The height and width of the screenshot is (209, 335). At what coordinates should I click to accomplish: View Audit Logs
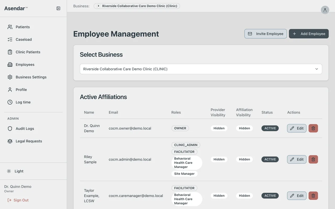pyautogui.click(x=33, y=129)
